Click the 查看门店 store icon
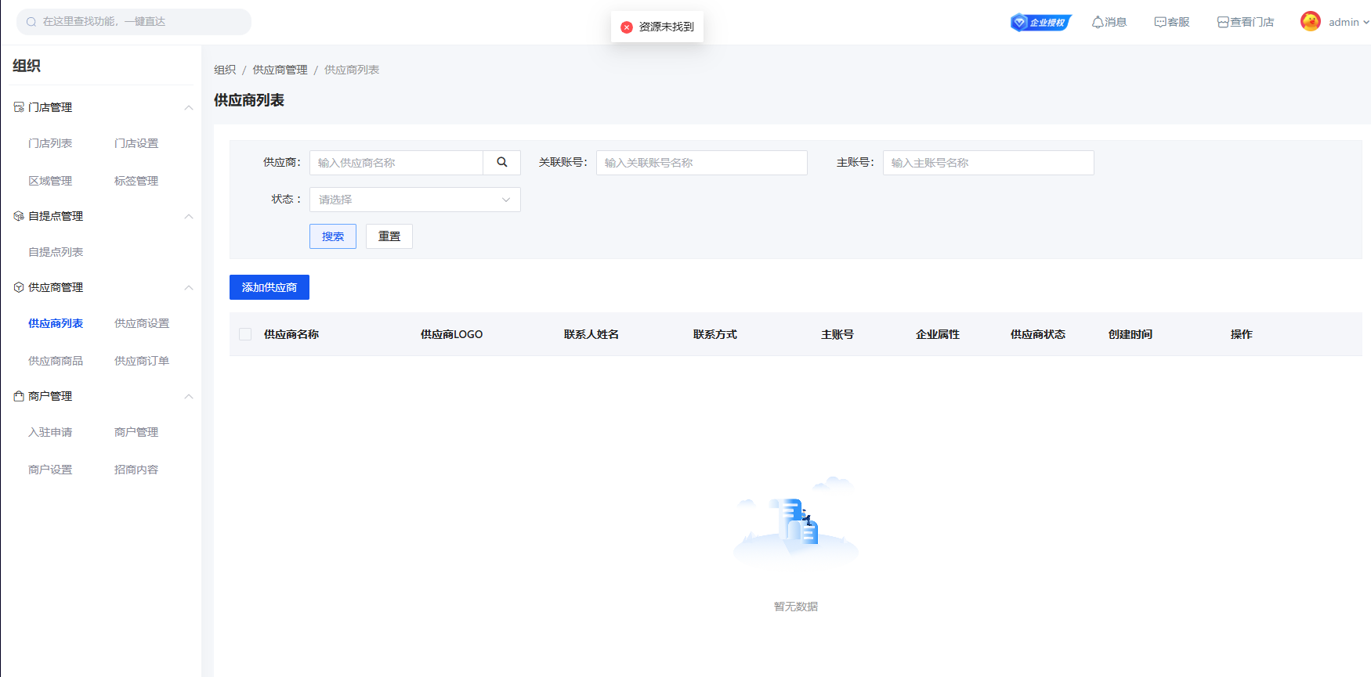This screenshot has height=677, width=1371. pyautogui.click(x=1223, y=23)
